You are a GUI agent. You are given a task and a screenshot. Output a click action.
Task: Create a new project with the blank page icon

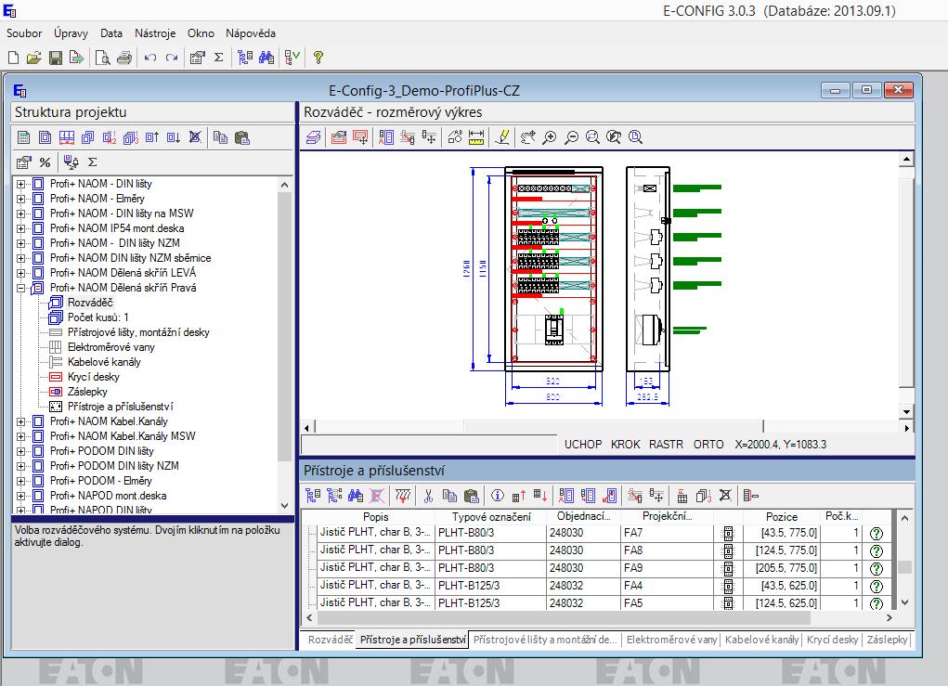point(13,58)
